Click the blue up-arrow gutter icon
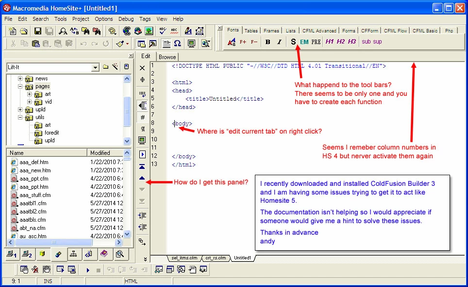Image resolution: width=468 pixels, height=287 pixels. coord(142,178)
